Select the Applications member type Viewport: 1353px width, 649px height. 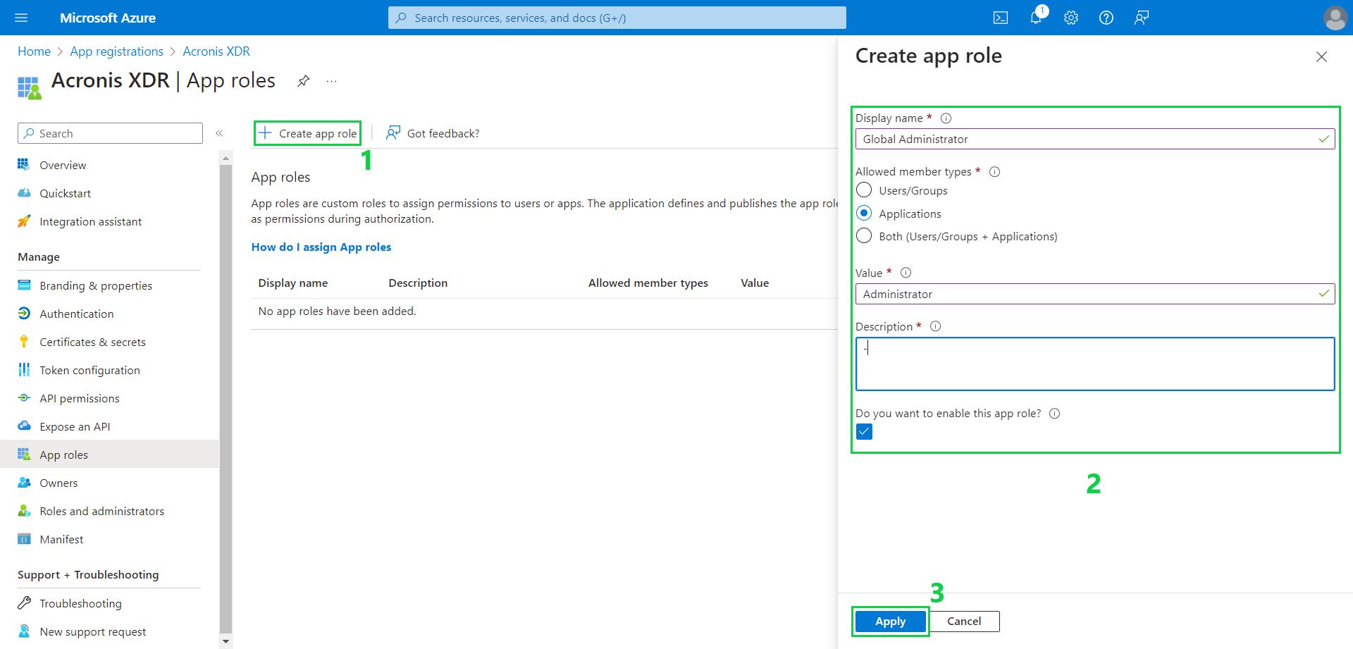pos(864,213)
